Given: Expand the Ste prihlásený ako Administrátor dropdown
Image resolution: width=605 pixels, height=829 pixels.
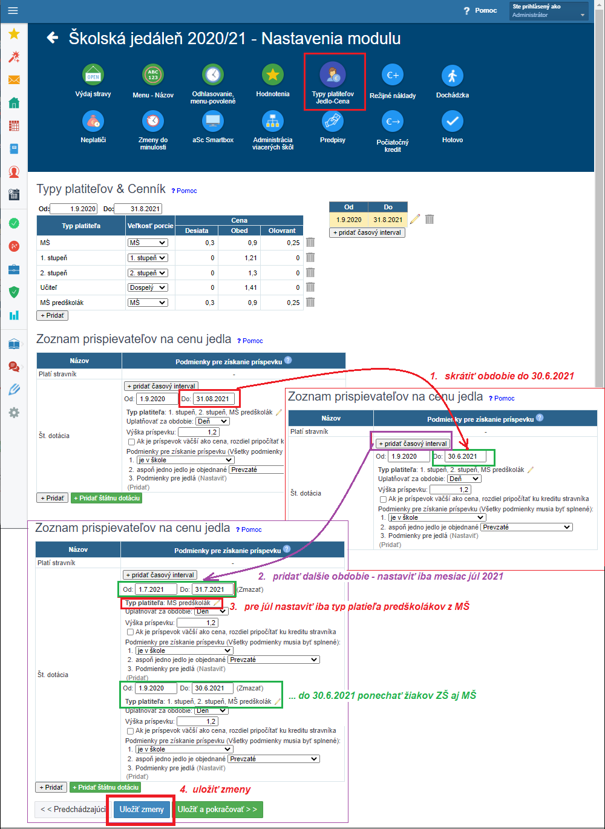Looking at the screenshot, I should [549, 11].
